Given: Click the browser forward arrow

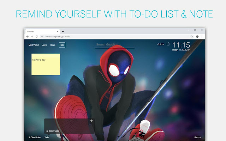Looking at the screenshot, I should [x=32, y=37].
